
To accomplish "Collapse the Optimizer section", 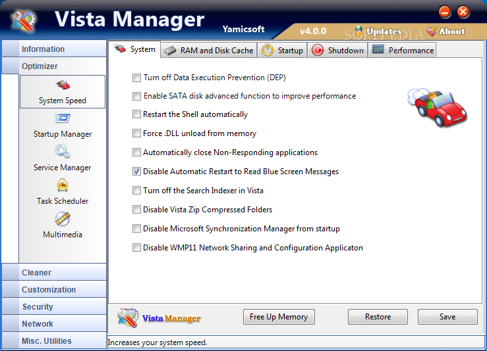I will [54, 66].
